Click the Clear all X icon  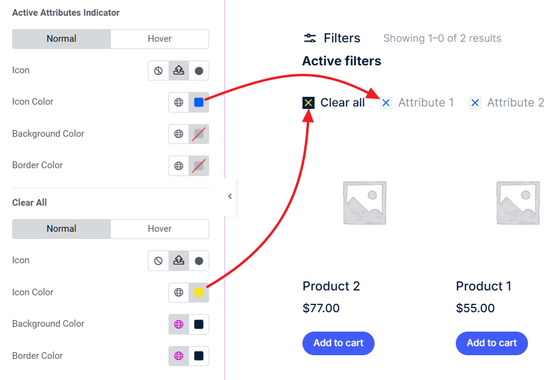click(309, 103)
